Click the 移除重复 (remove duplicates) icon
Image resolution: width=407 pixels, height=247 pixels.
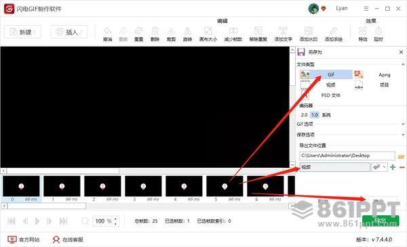[x=258, y=34]
